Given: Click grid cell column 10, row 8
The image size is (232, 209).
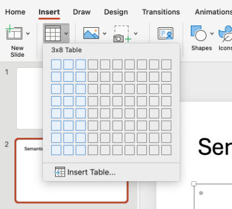Looking at the screenshot, I should 166,150.
